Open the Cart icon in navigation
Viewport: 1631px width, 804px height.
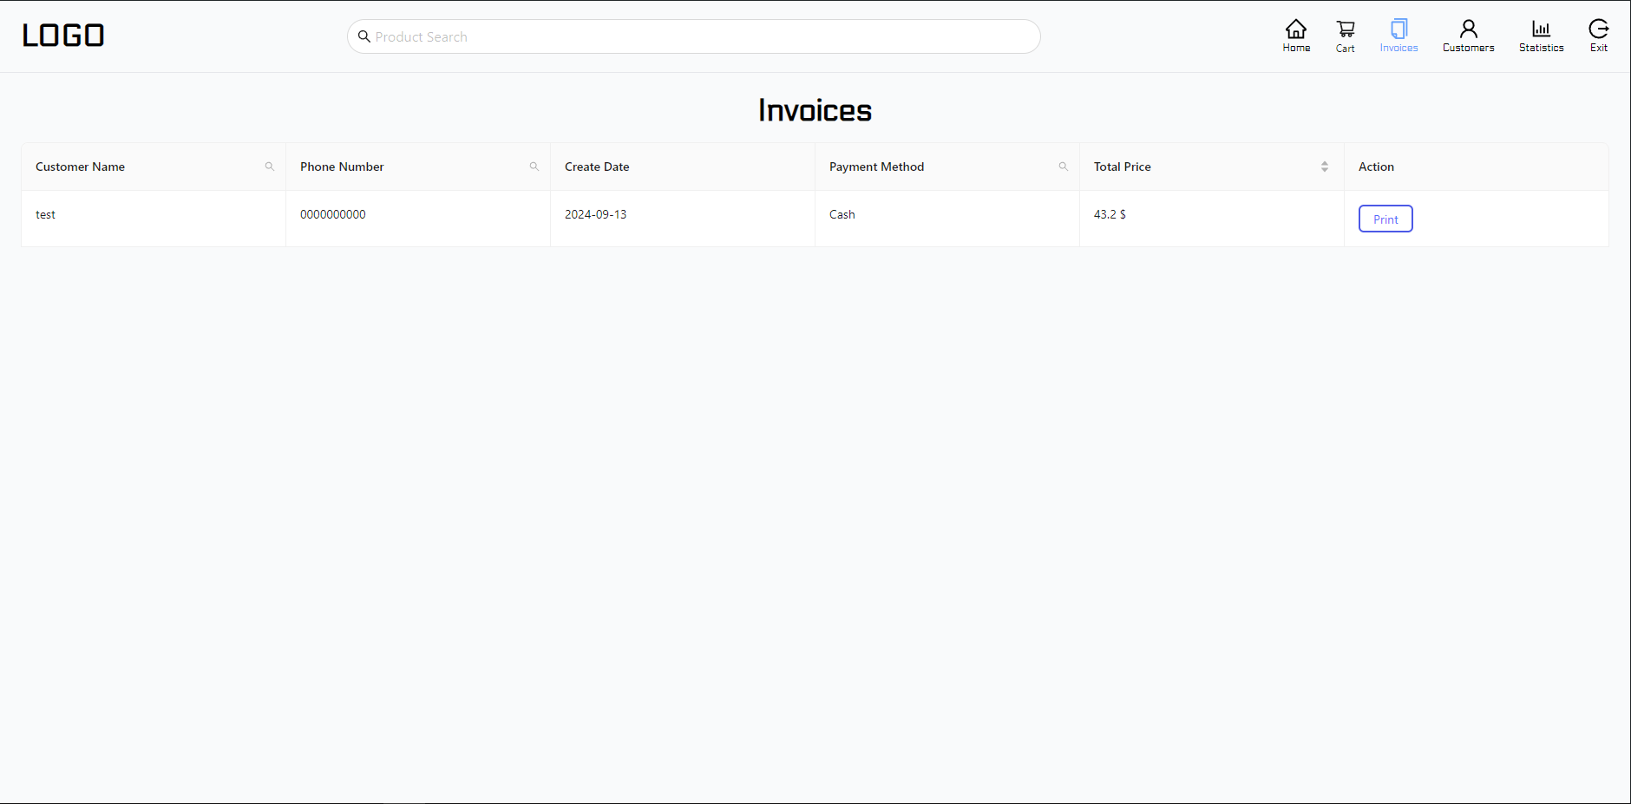point(1345,29)
